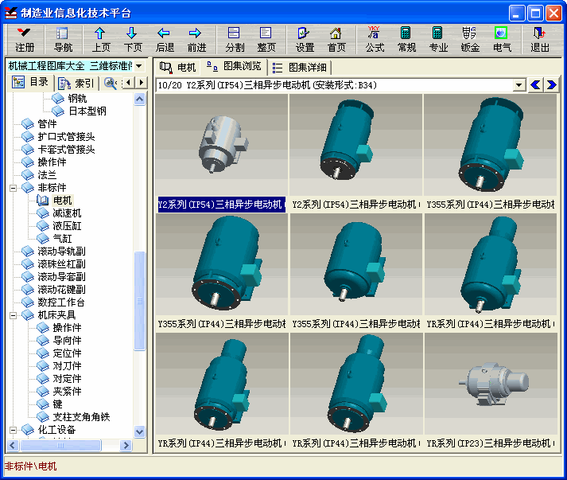The height and width of the screenshot is (480, 567).
Task: Collapse the 非标件 tree node
Action: coord(14,188)
